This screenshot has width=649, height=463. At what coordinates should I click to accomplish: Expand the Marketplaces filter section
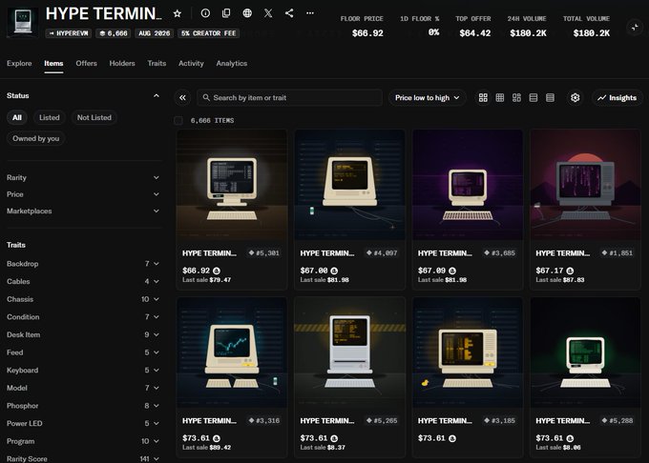click(83, 211)
